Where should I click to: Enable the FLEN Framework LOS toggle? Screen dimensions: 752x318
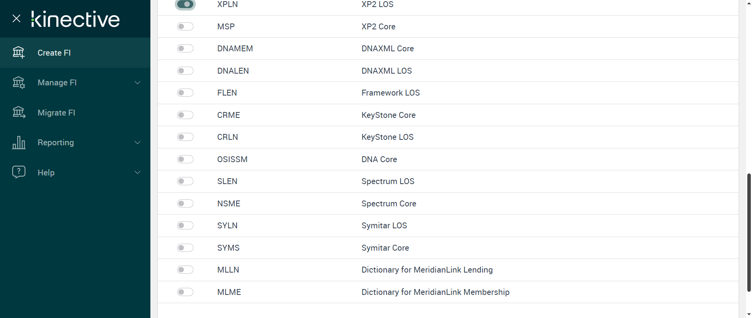point(185,93)
